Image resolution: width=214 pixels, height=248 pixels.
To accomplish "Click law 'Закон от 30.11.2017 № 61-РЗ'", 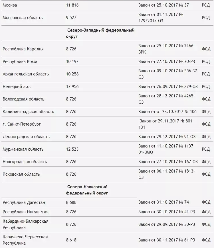I will pyautogui.click(x=167, y=240).
